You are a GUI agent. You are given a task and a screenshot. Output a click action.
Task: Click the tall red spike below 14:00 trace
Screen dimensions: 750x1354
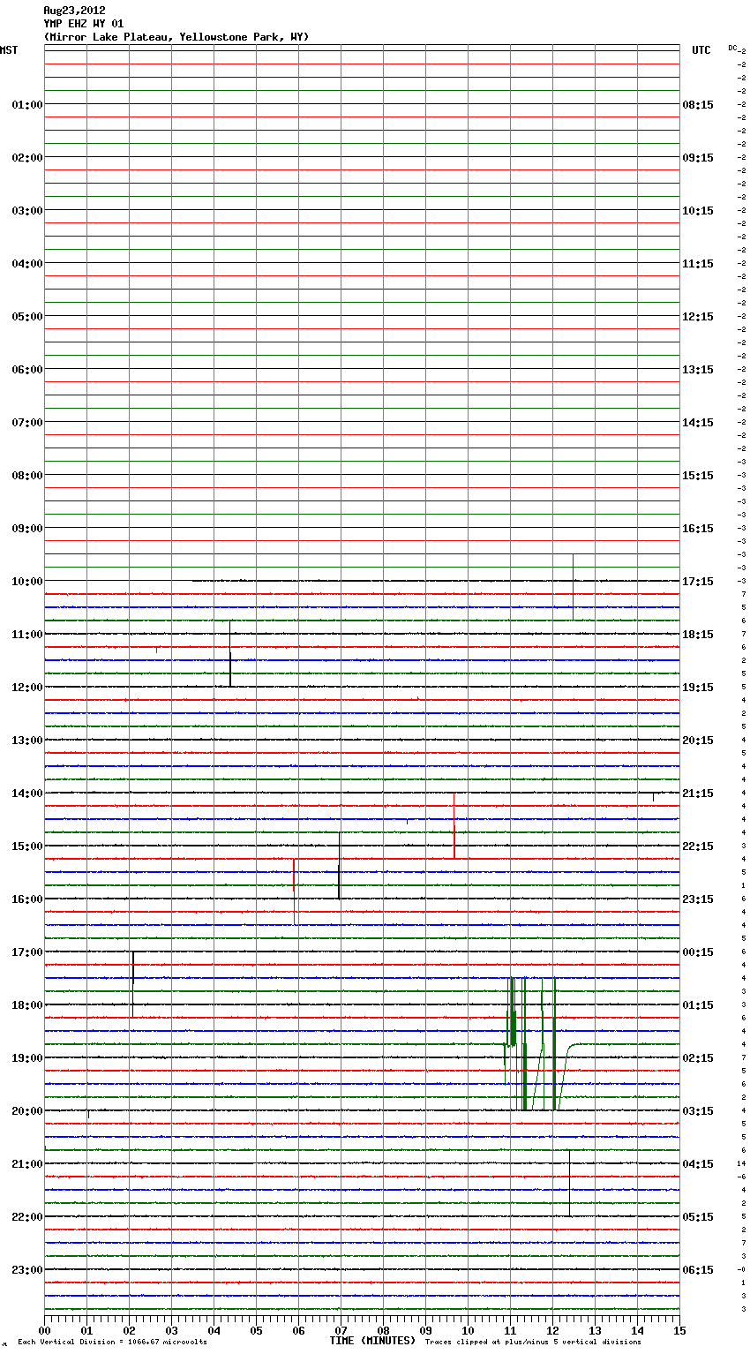pyautogui.click(x=454, y=825)
